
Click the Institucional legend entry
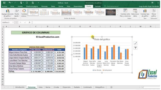(107, 70)
